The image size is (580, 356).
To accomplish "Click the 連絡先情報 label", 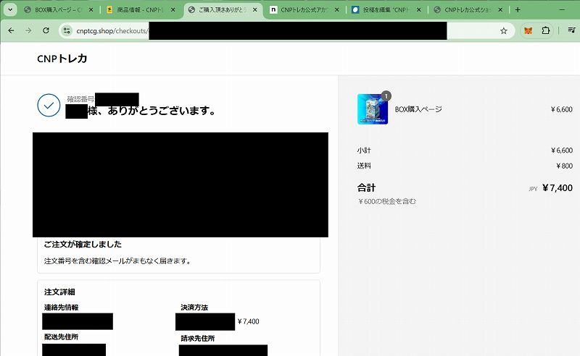I will [62, 308].
